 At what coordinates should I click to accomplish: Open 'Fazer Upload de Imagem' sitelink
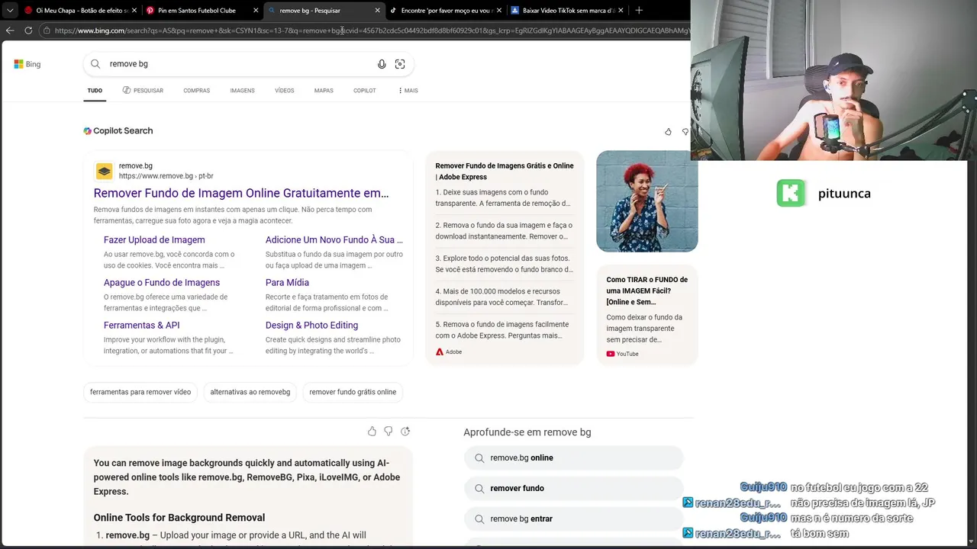(x=154, y=239)
